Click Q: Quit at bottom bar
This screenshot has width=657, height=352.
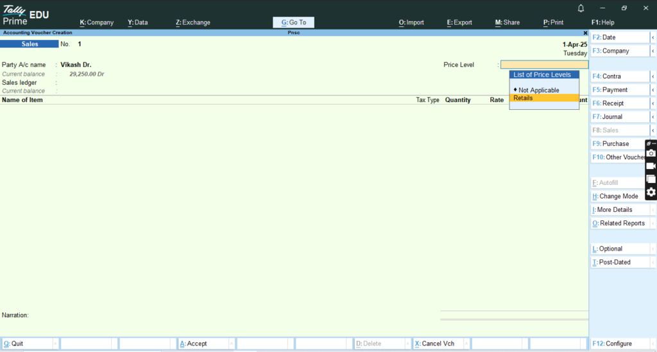click(27, 344)
